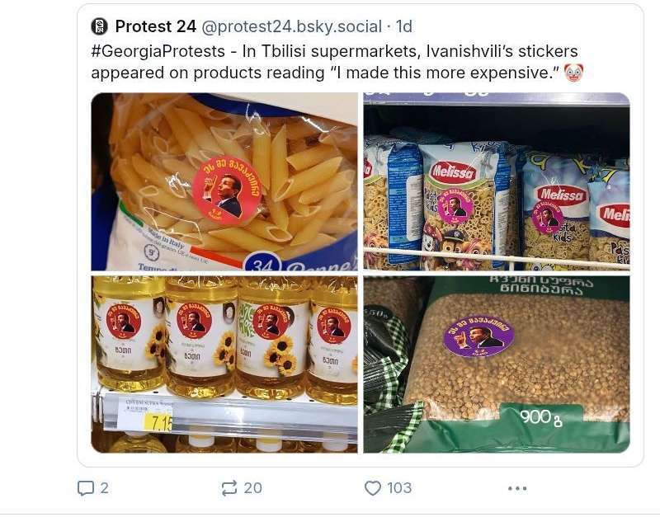660x517 pixels.
Task: Open the sunflower oil bottles photo
Action: (x=224, y=364)
